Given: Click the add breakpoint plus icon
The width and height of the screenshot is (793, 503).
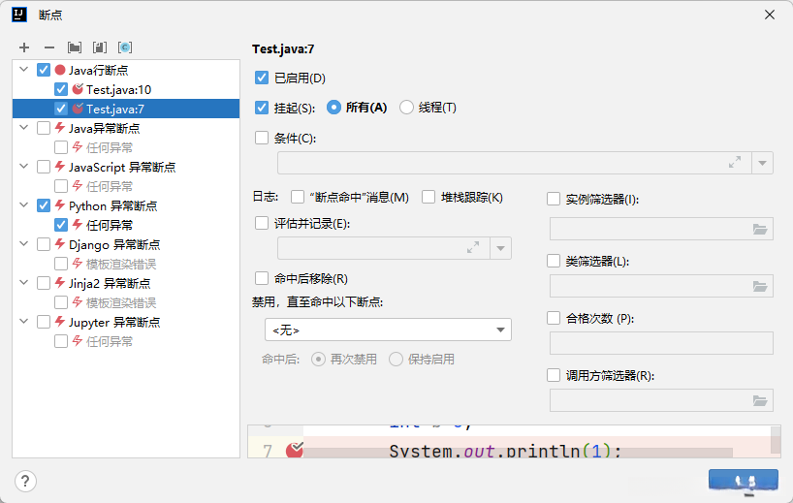Looking at the screenshot, I should point(24,47).
